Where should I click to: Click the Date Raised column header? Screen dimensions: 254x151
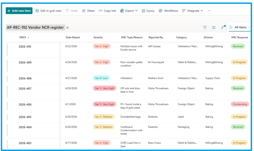coord(73,37)
